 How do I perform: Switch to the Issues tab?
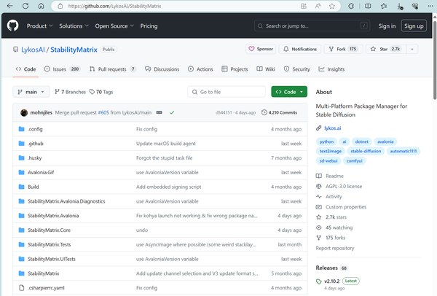pos(62,69)
